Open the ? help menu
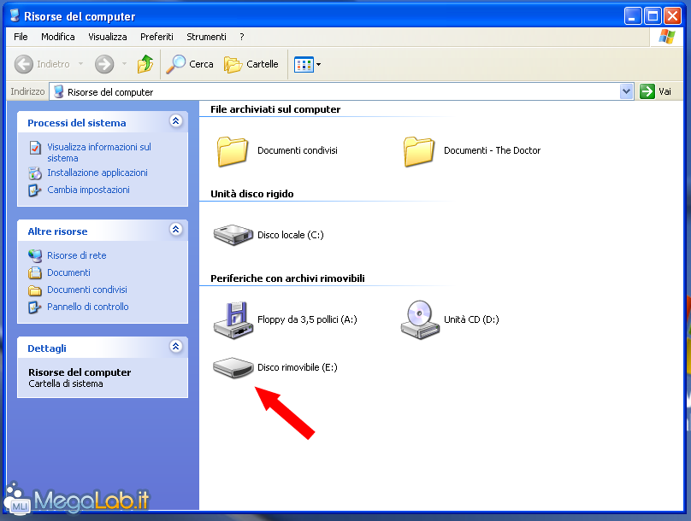 [241, 37]
